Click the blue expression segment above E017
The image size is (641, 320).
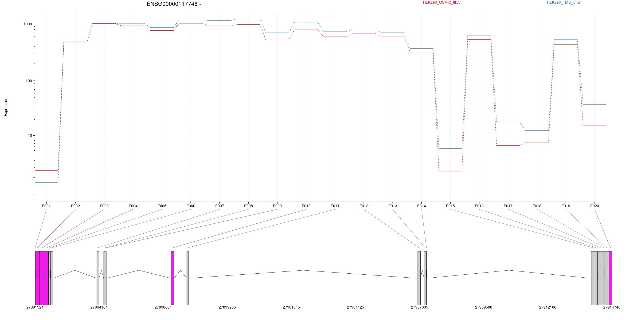tap(508, 122)
